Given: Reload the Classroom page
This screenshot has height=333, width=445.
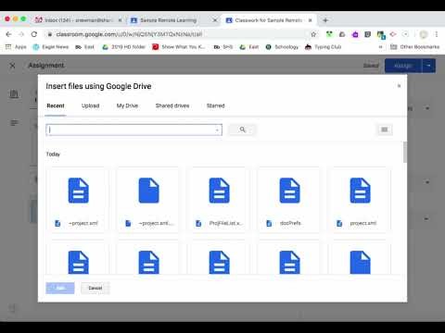Looking at the screenshot, I should [x=34, y=34].
